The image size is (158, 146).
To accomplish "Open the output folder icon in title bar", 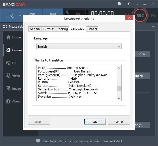I will click(120, 3).
